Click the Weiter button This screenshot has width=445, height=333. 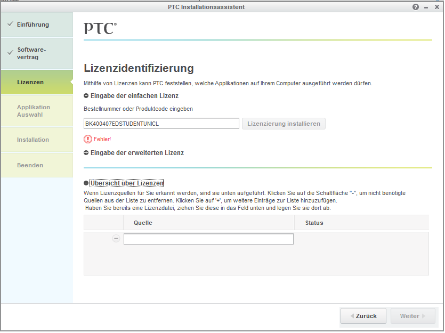[x=413, y=316]
